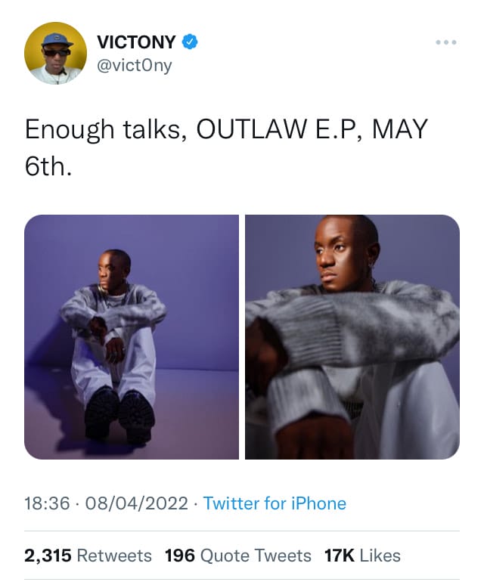The width and height of the screenshot is (484, 582).
Task: Open VICTONY's round profile picture
Action: pyautogui.click(x=56, y=53)
